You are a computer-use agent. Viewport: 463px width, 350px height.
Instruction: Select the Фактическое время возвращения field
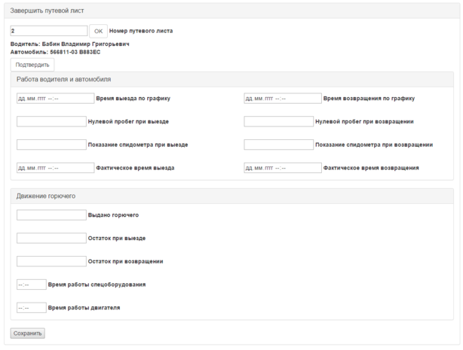(283, 168)
